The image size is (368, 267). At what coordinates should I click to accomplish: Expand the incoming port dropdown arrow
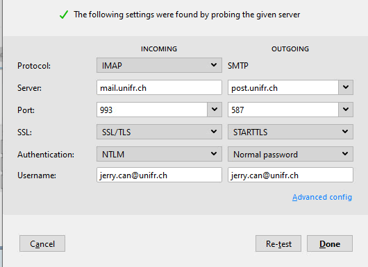(215, 110)
